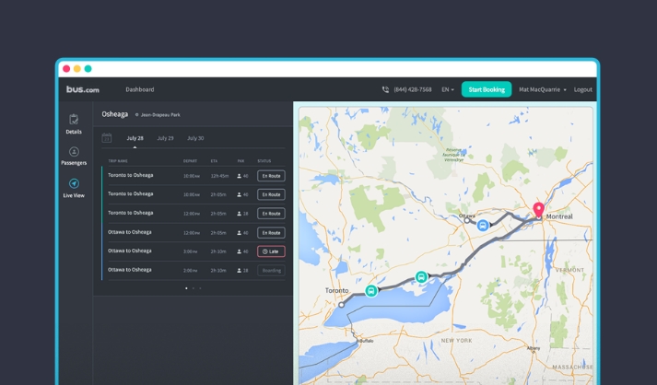657x385 pixels.
Task: Click the Start Booking button
Action: (486, 89)
